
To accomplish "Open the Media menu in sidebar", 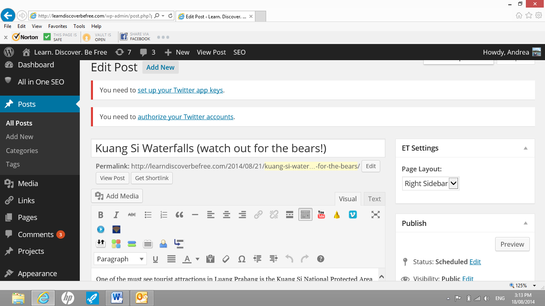I will pos(28,184).
